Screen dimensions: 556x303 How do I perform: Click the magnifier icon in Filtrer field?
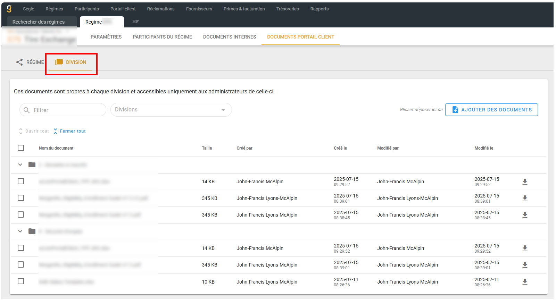(27, 110)
